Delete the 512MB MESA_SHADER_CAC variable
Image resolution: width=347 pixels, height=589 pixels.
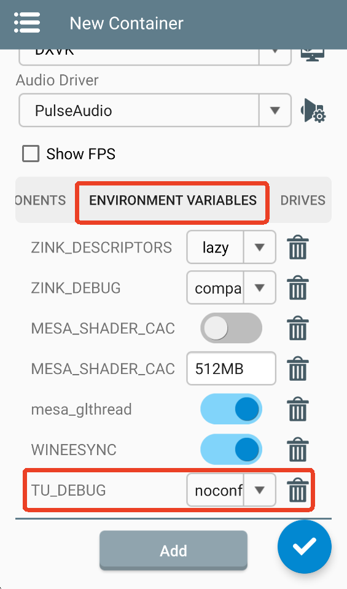click(x=298, y=369)
